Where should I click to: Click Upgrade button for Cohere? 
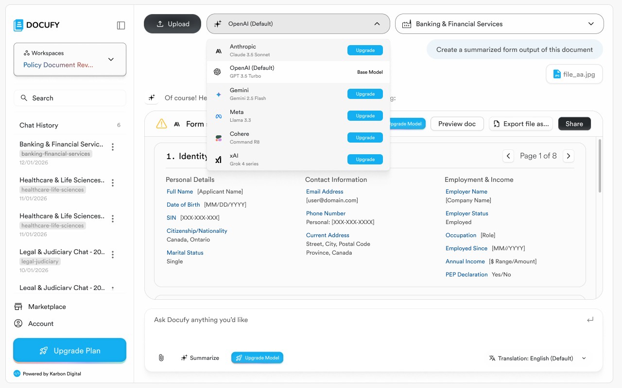click(365, 138)
